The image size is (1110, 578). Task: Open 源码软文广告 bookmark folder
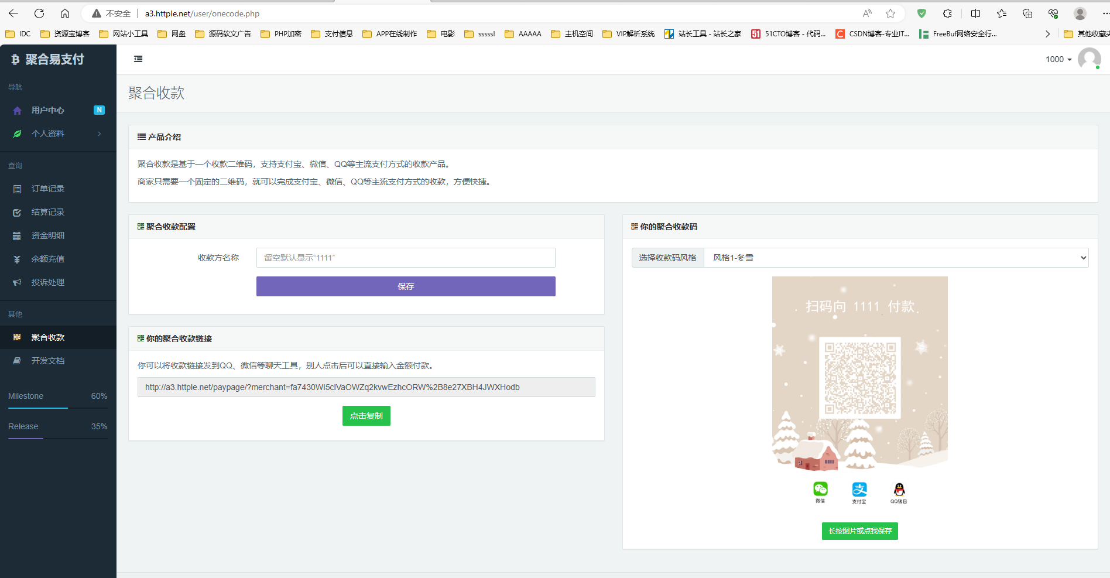223,34
